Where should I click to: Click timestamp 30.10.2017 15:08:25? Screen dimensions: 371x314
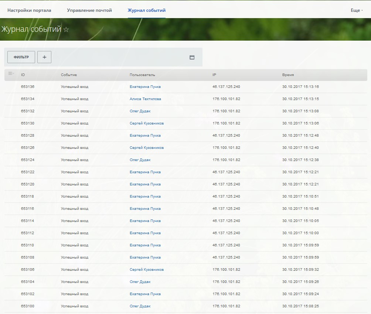(x=300, y=306)
